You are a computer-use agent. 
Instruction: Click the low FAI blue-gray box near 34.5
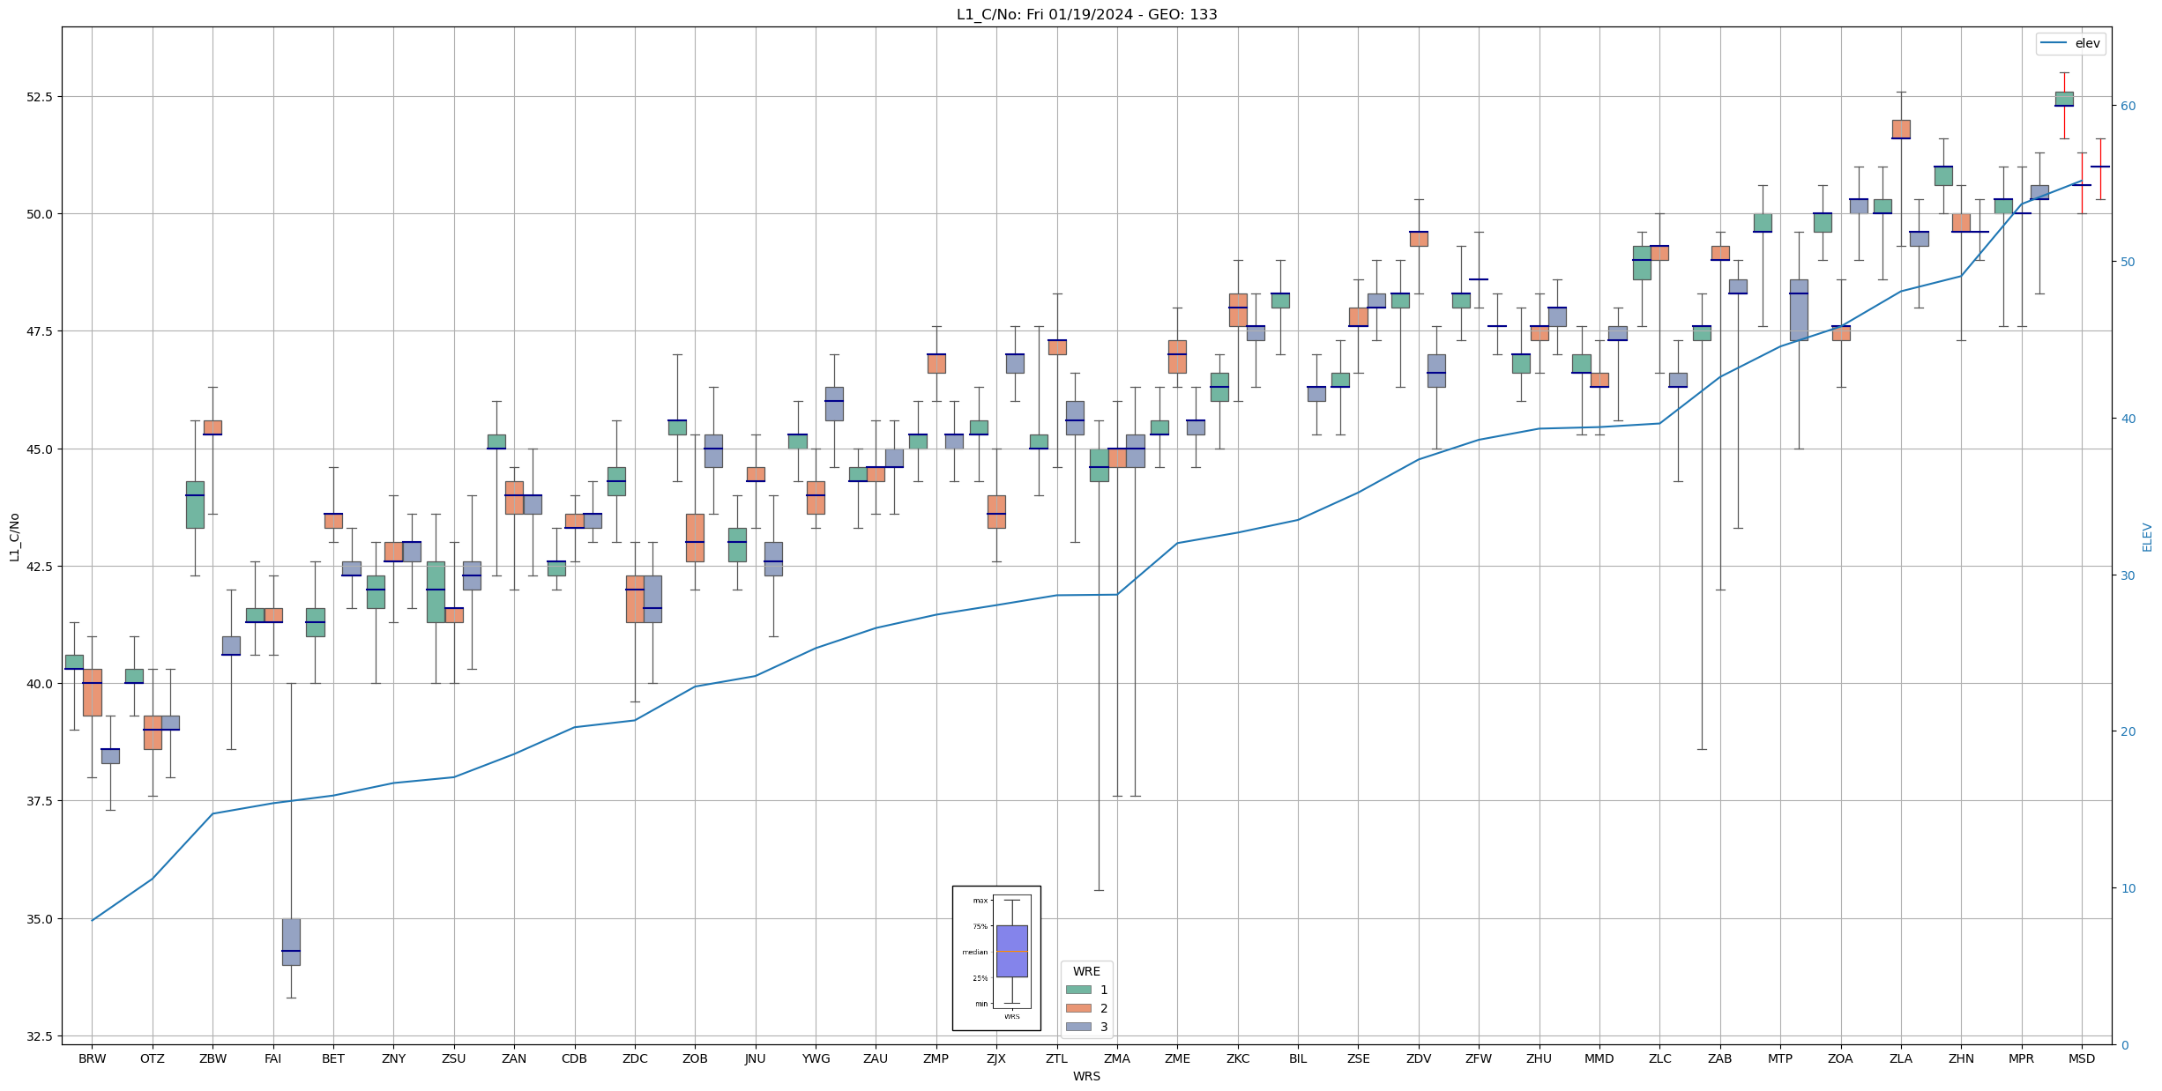click(x=291, y=941)
